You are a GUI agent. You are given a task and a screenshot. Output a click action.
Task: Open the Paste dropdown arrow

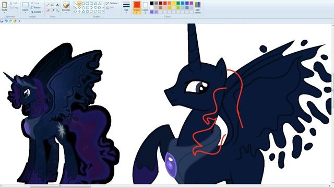pos(5,13)
